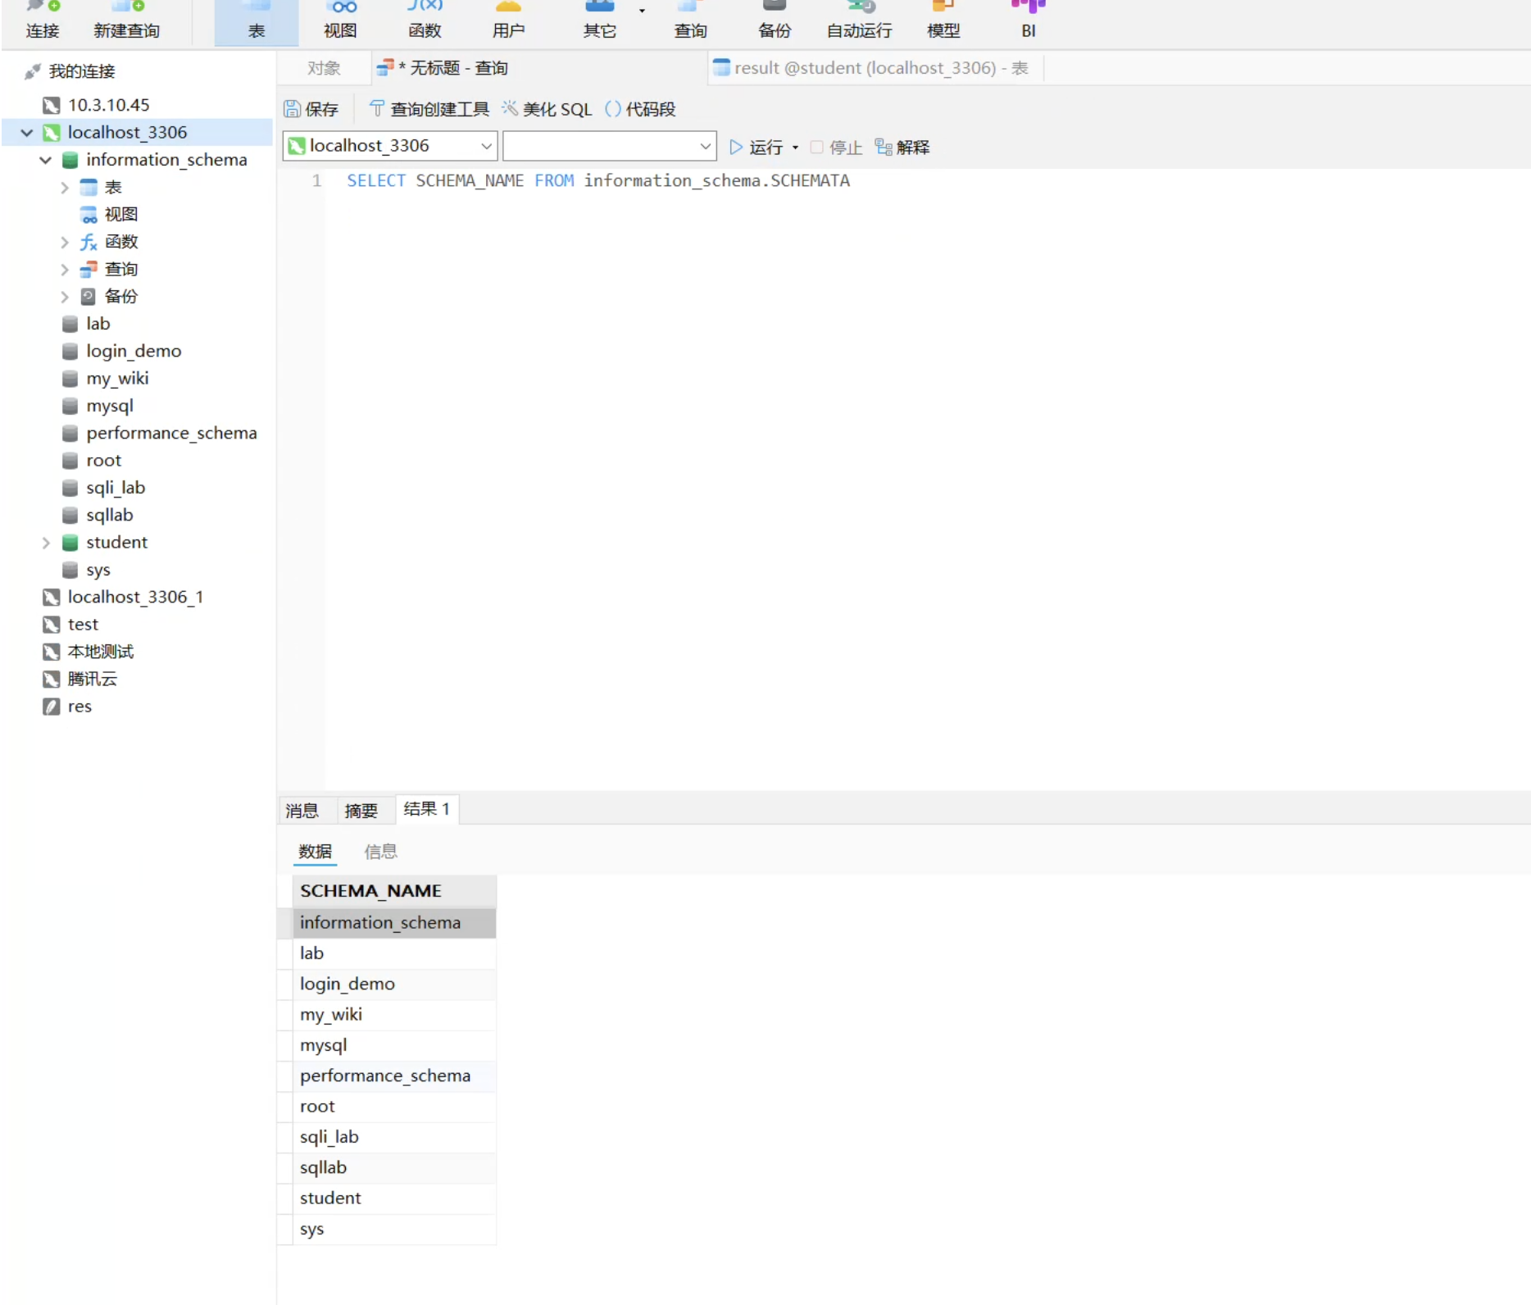Screen dimensions: 1531x1305
Task: Click 美化 SQL to format query
Action: pos(547,109)
